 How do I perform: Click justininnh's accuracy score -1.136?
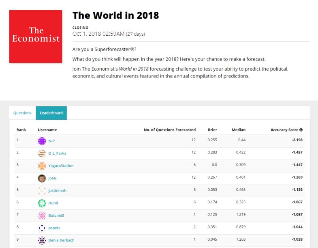pos(297,190)
